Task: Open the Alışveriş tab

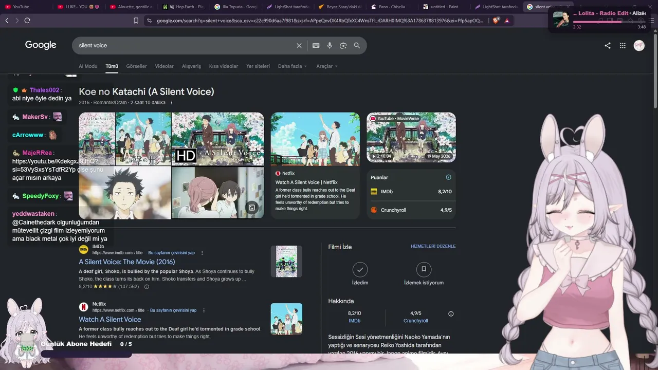Action: click(x=192, y=66)
